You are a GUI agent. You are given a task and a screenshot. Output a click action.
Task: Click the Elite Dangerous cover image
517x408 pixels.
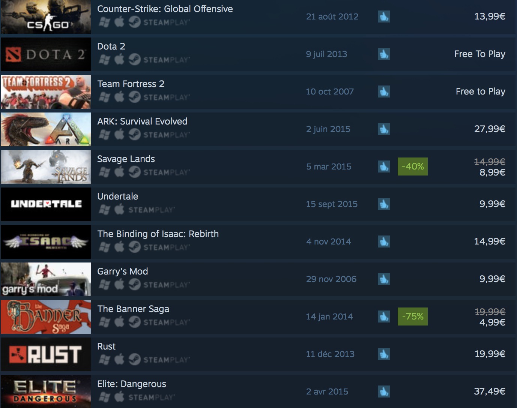pos(46,391)
